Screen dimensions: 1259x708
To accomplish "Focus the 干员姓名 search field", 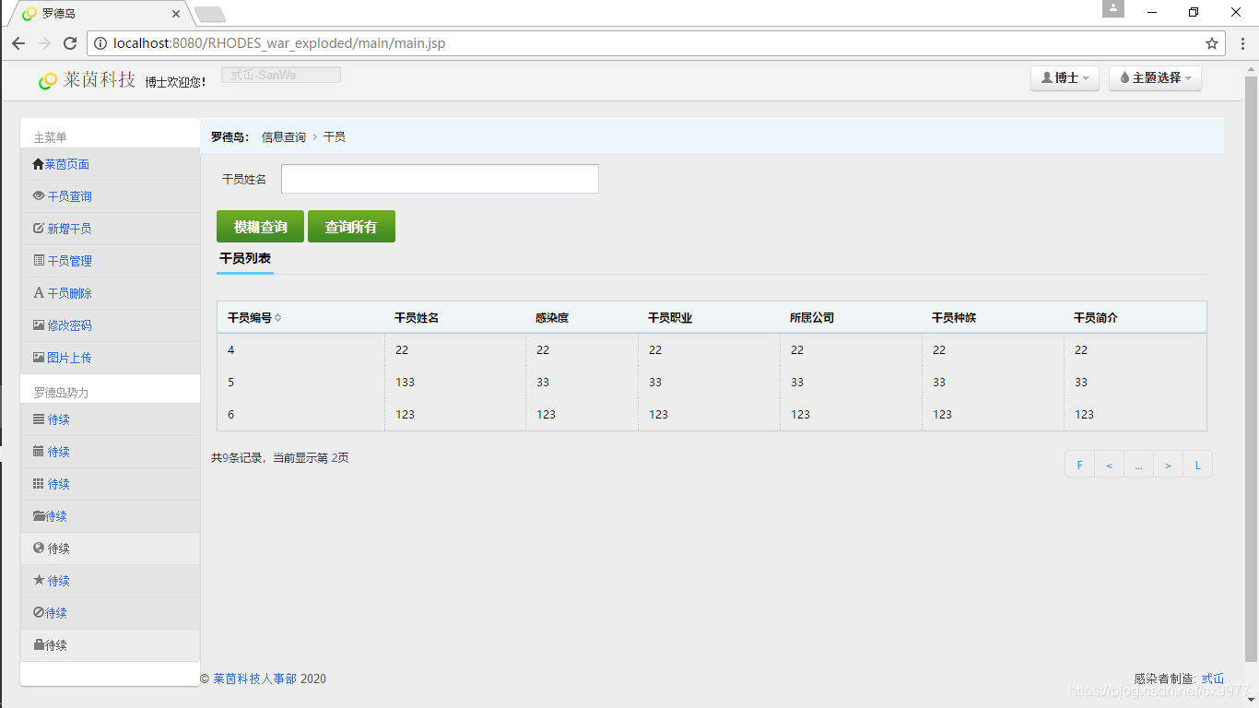I will tap(440, 179).
